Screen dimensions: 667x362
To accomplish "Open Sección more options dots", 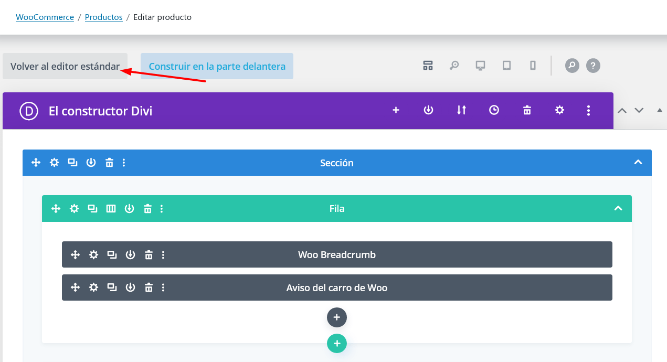I will (x=124, y=163).
